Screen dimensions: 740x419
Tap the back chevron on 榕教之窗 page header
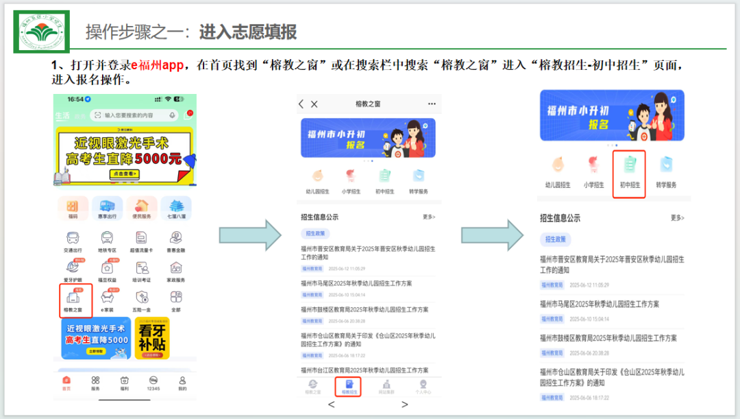pos(301,104)
